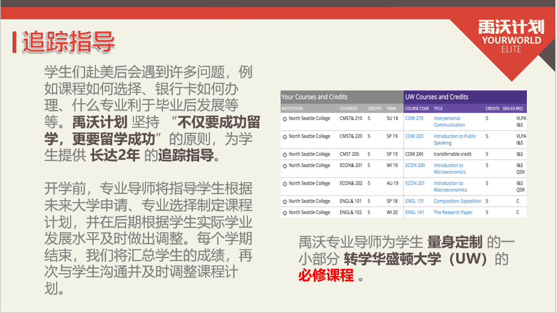Viewport: 557px width, 313px height.
Task: Open the Interpersonal Communication title link
Action: click(449, 122)
